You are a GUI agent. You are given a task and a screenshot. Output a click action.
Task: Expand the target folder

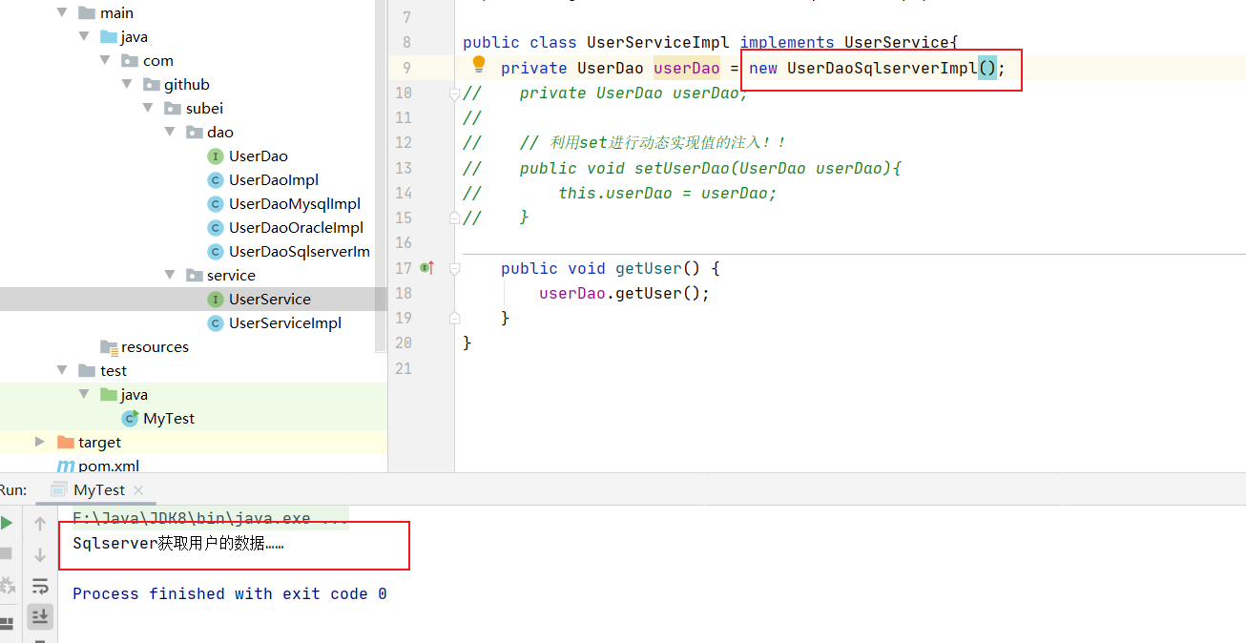[x=39, y=442]
